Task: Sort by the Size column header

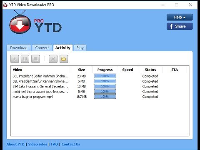Action: pos(81,70)
